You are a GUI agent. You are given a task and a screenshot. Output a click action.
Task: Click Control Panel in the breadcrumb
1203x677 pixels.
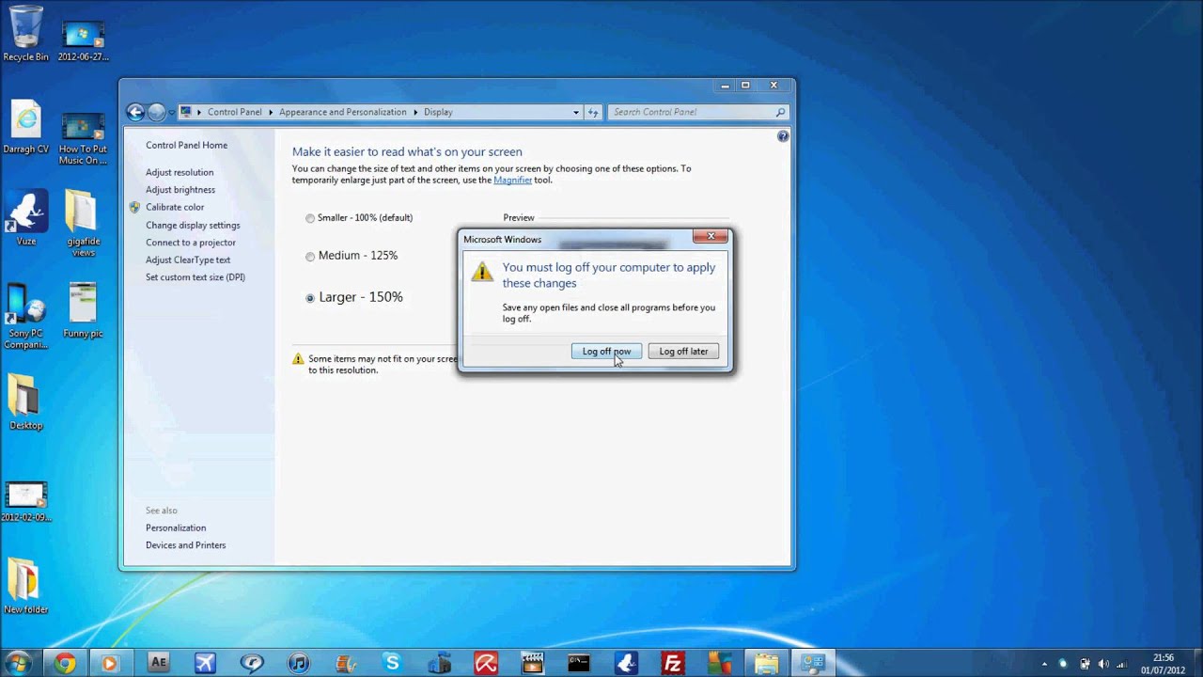234,112
